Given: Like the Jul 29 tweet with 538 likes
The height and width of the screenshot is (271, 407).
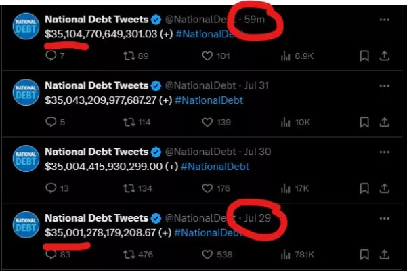Looking at the screenshot, I should tap(207, 255).
